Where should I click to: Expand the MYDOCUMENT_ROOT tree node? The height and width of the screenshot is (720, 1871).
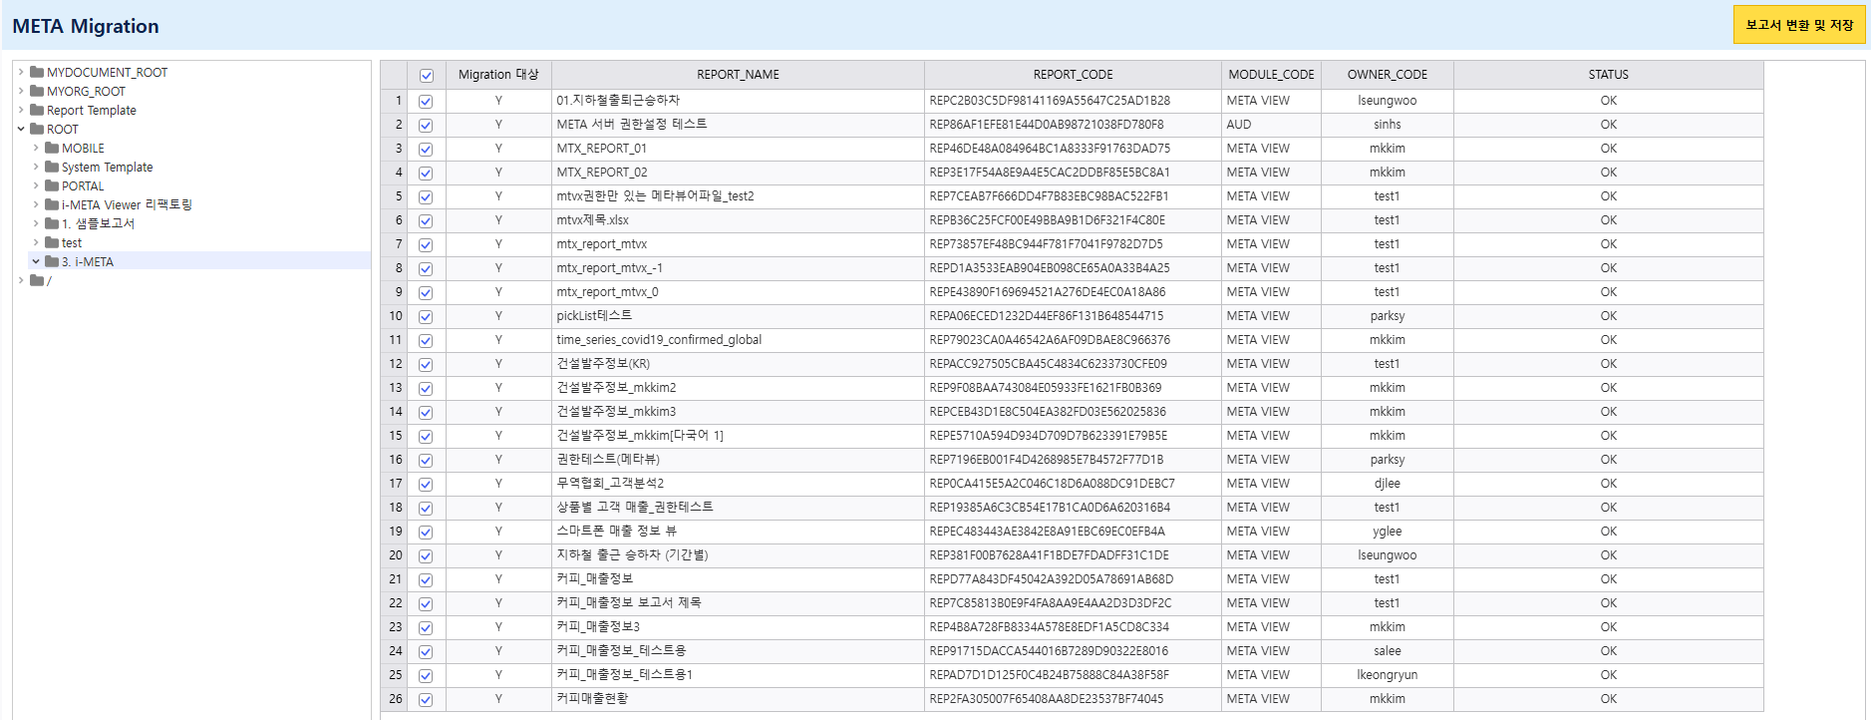click(21, 72)
